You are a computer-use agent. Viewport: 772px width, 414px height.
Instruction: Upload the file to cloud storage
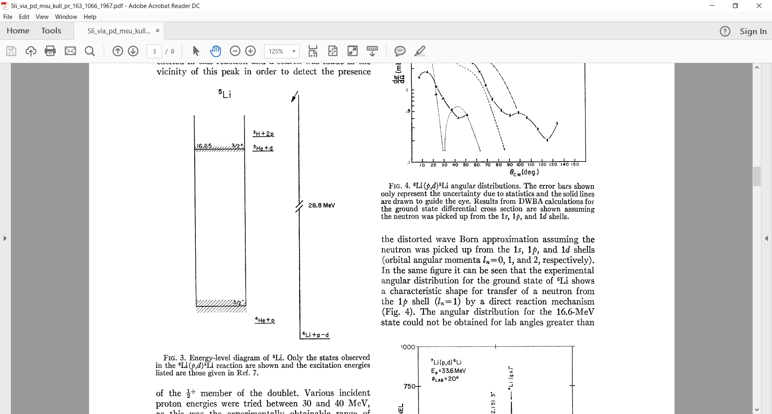tap(31, 51)
